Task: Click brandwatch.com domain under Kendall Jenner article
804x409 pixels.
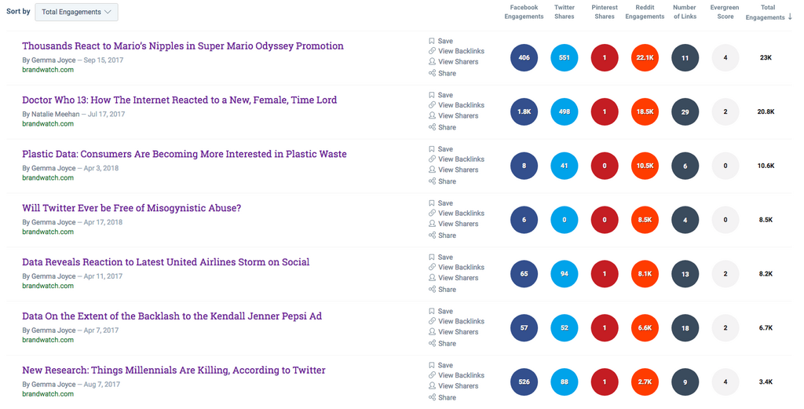Action: (48, 341)
